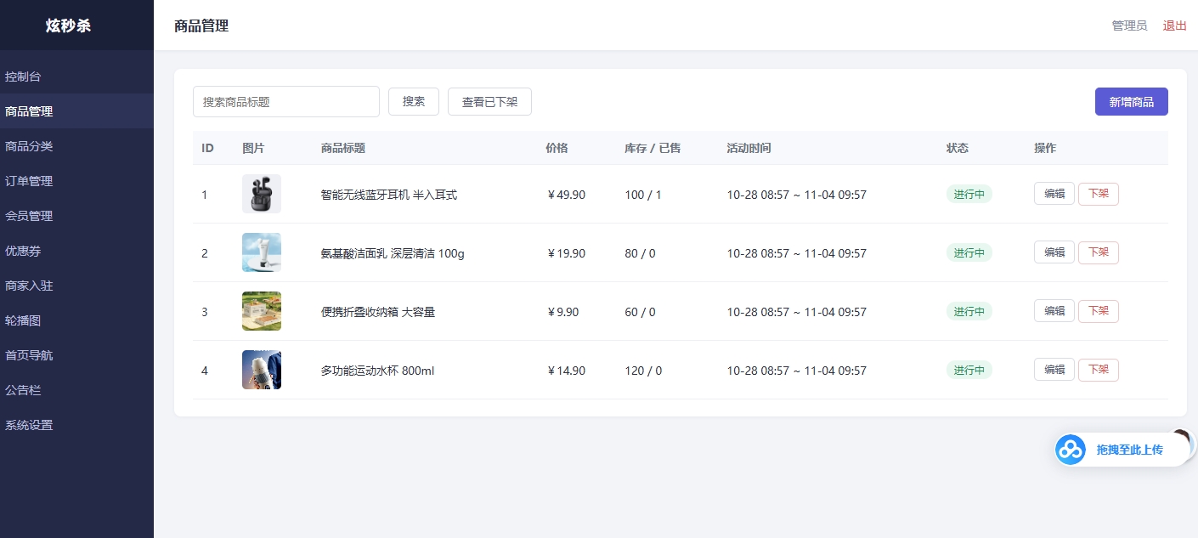This screenshot has width=1198, height=538.
Task: Click the storage box product thumbnail
Action: tap(262, 311)
